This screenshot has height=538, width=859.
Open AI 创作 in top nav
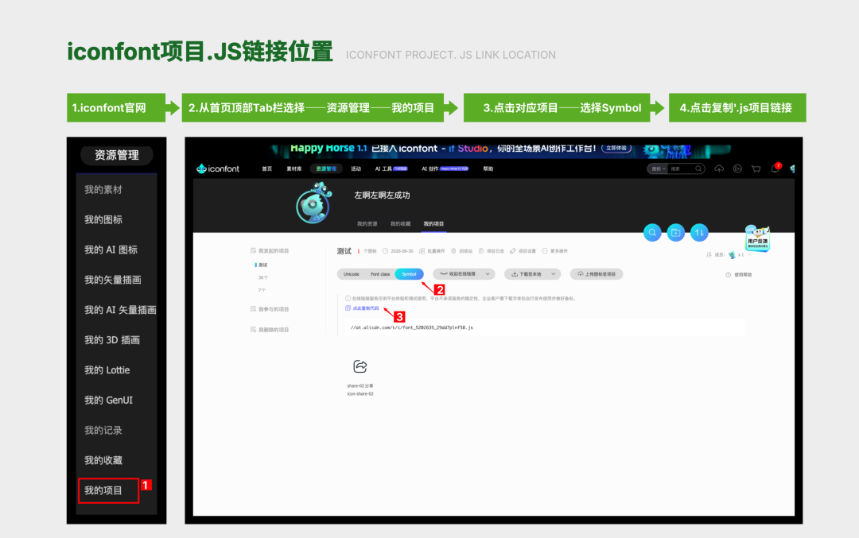point(445,168)
